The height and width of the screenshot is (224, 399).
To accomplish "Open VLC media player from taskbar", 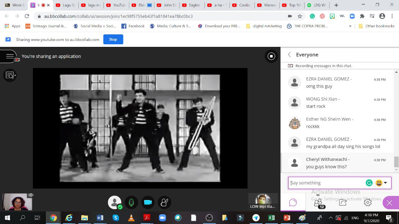I will [x=131, y=218].
